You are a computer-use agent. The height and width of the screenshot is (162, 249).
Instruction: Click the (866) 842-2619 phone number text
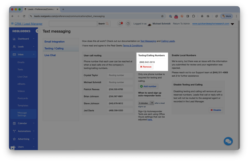[147, 62]
